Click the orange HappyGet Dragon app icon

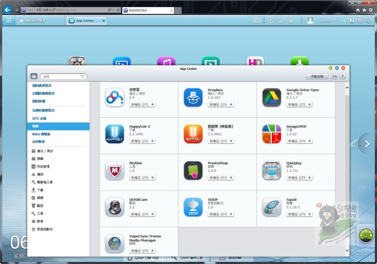coord(193,134)
